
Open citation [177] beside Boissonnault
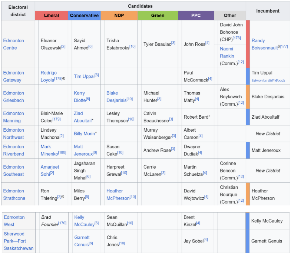(x=284, y=46)
